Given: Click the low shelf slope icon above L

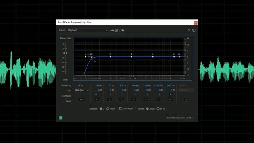Looking at the screenshot, I should [x=97, y=95].
